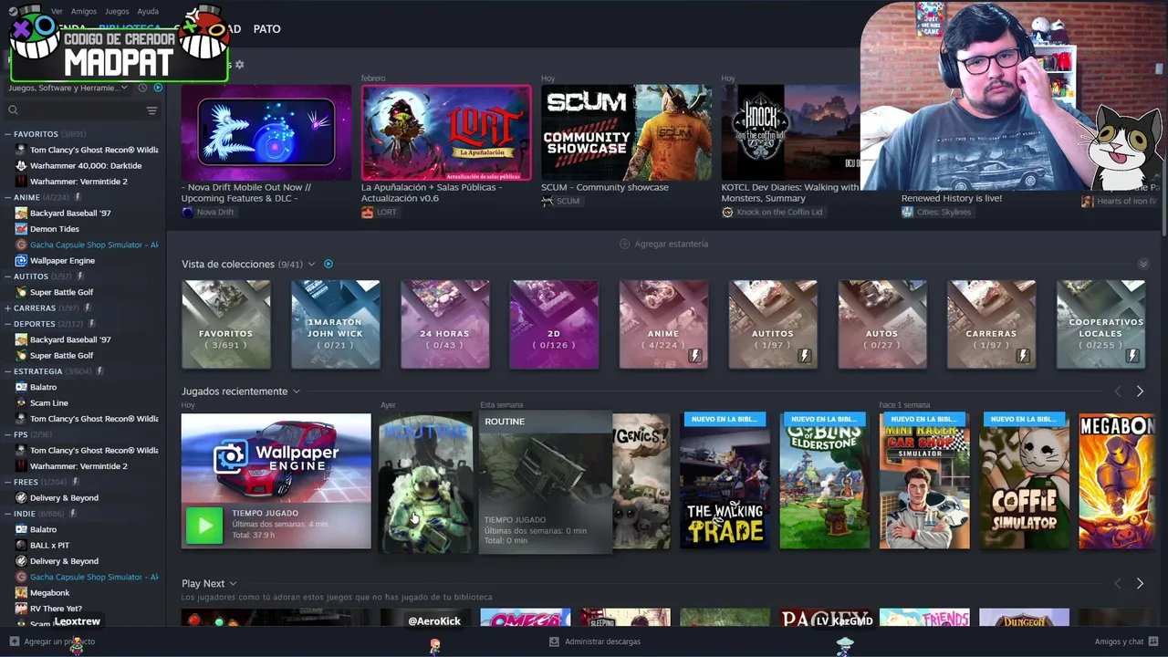Click the Wallpaper Engine green play button
Image resolution: width=1168 pixels, height=657 pixels.
pyautogui.click(x=204, y=527)
